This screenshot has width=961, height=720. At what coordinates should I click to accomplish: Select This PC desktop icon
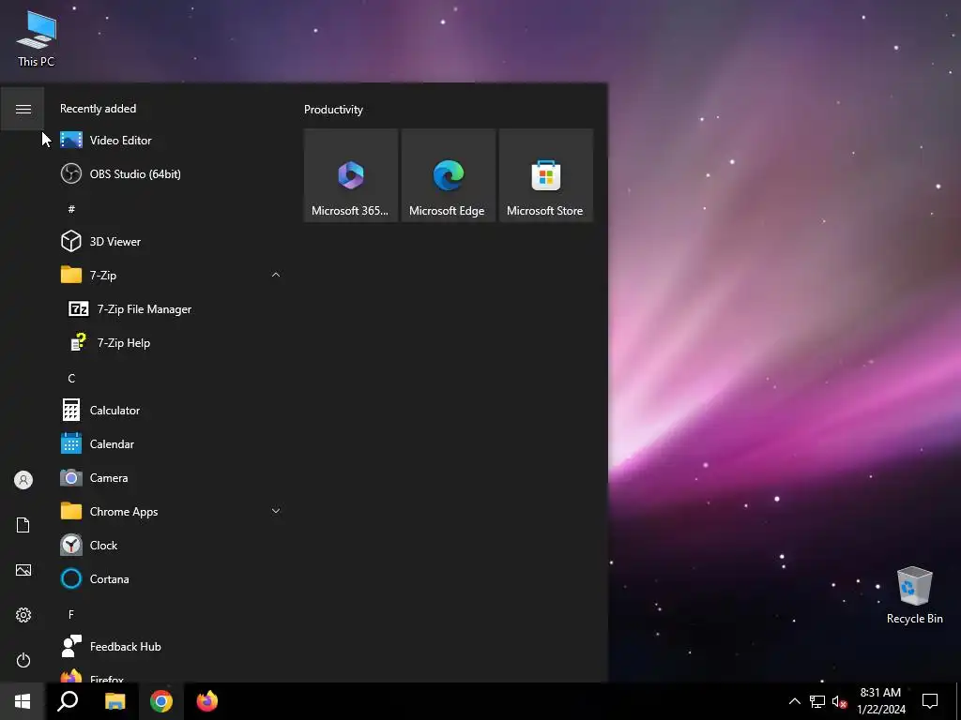pyautogui.click(x=37, y=39)
